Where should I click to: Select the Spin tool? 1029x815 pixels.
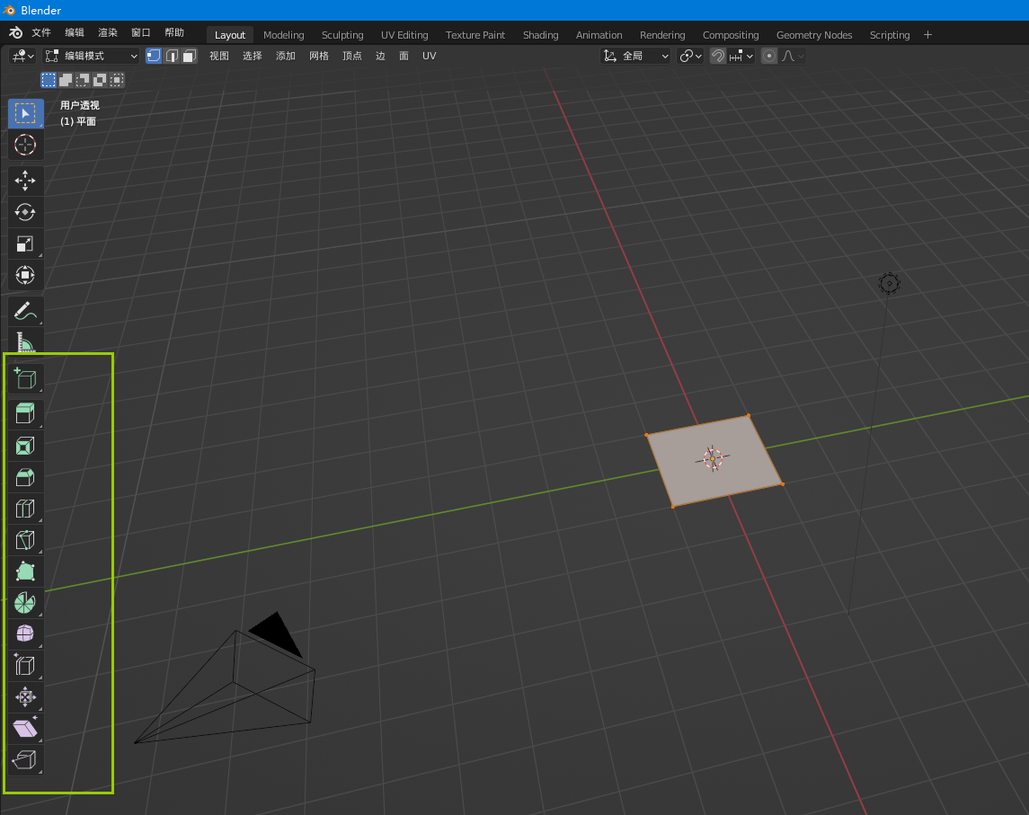tap(25, 603)
